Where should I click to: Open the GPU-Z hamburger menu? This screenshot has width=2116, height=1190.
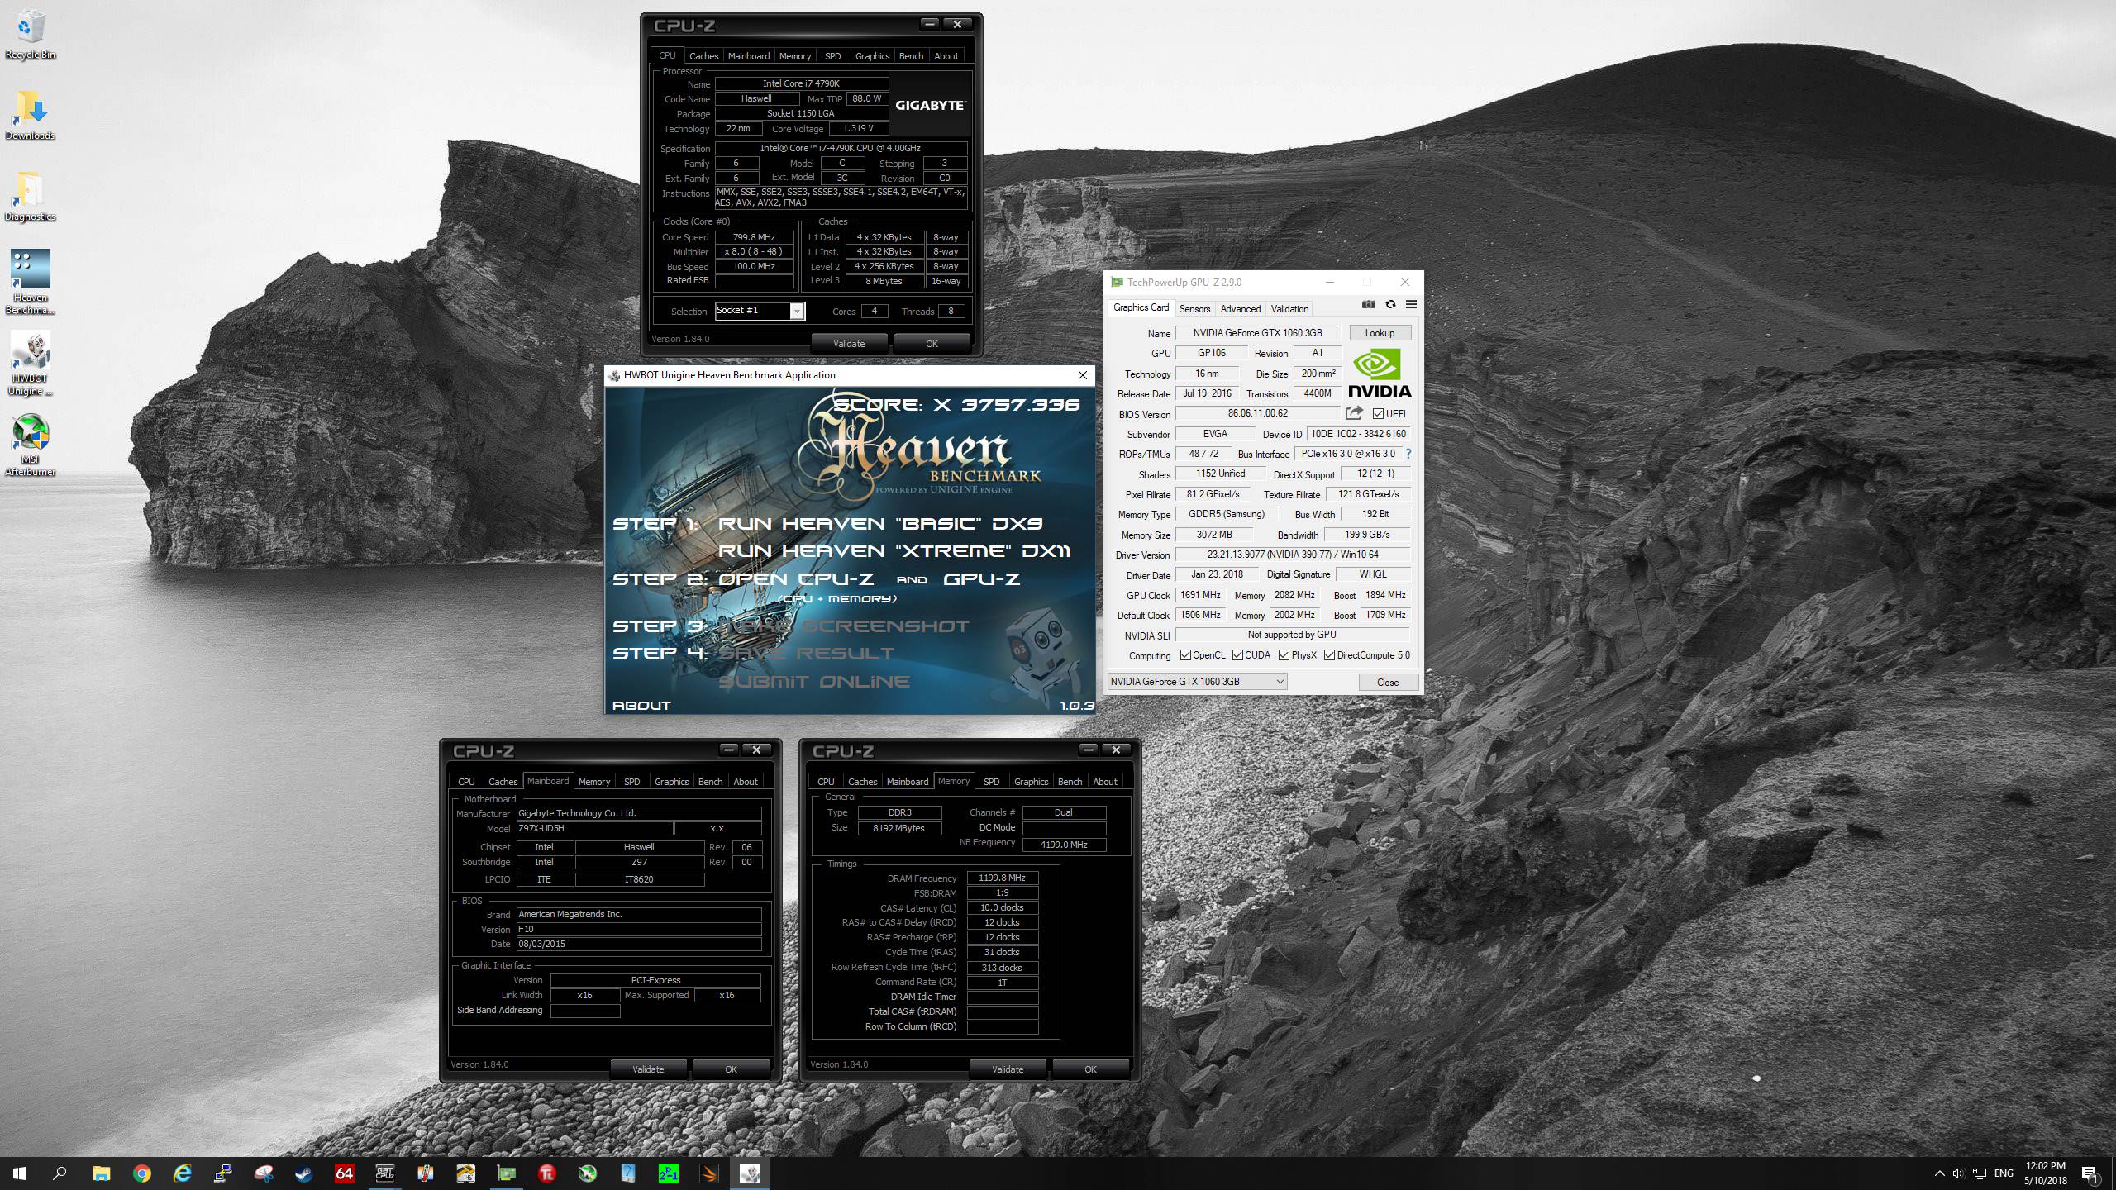[x=1411, y=304]
